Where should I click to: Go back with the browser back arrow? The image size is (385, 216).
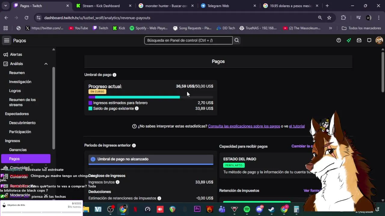pyautogui.click(x=6, y=18)
